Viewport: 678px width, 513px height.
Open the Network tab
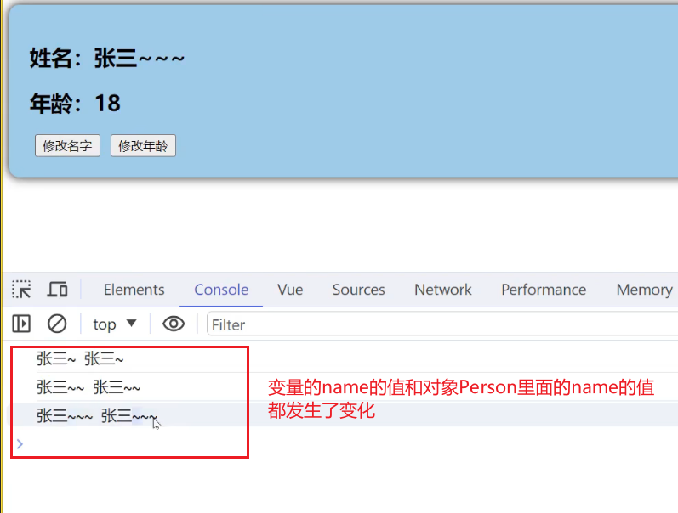coord(442,290)
